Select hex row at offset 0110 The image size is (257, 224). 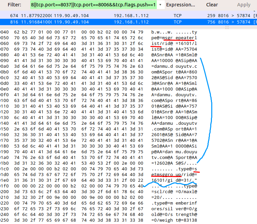tap(99, 106)
